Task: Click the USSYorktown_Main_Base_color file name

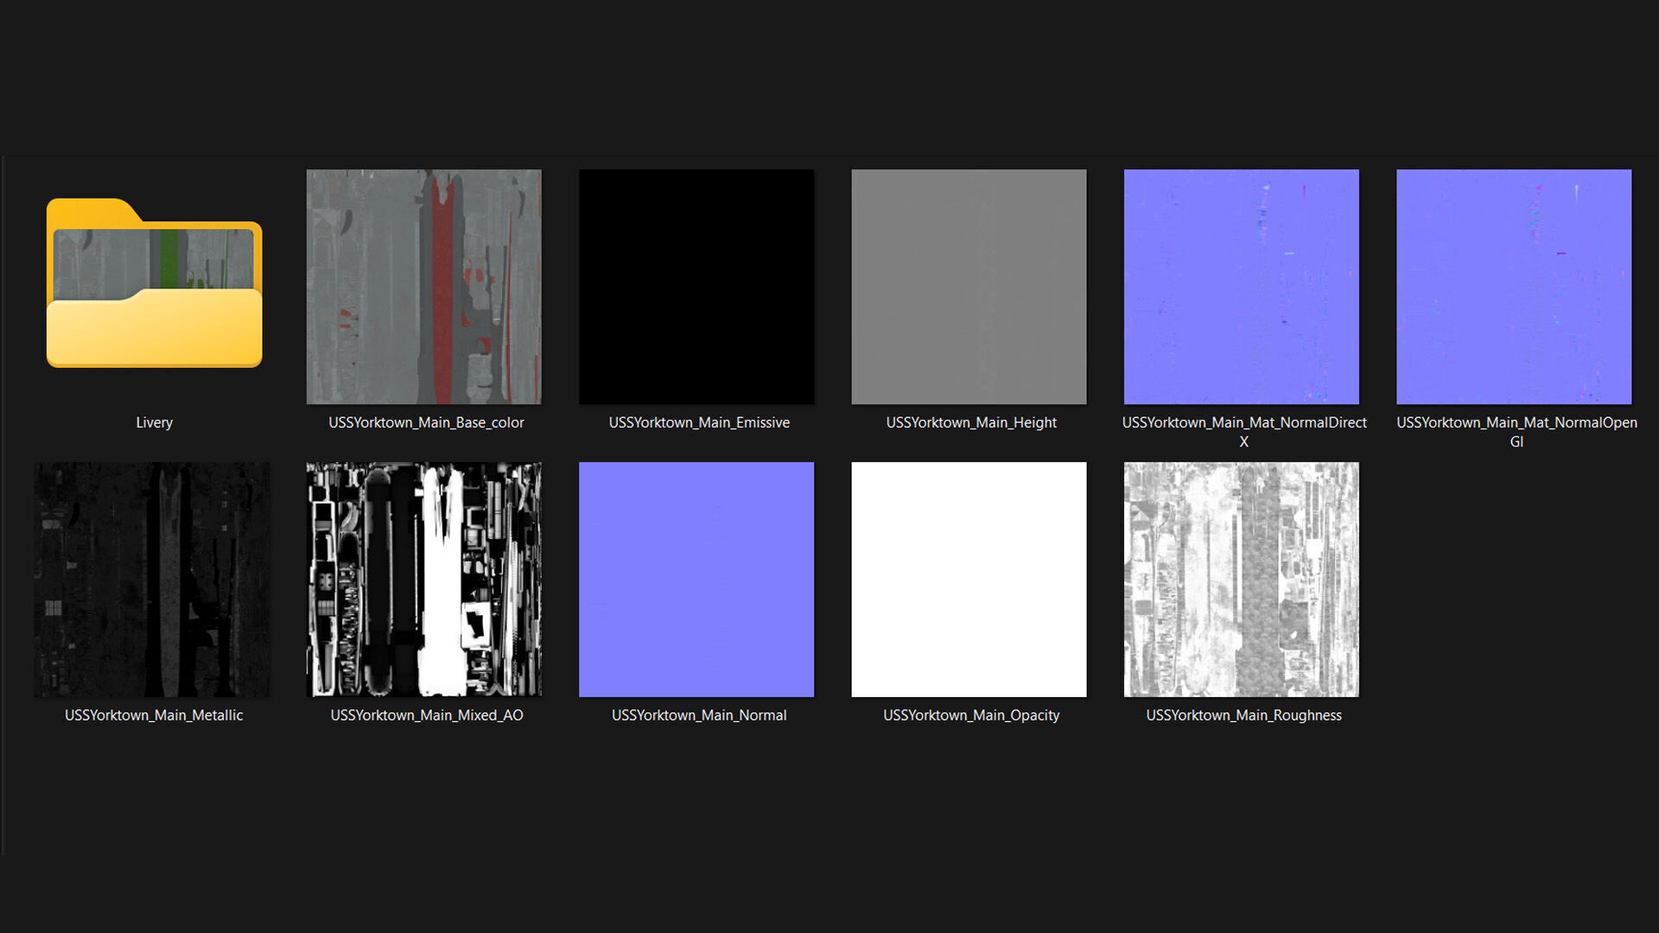Action: point(426,422)
